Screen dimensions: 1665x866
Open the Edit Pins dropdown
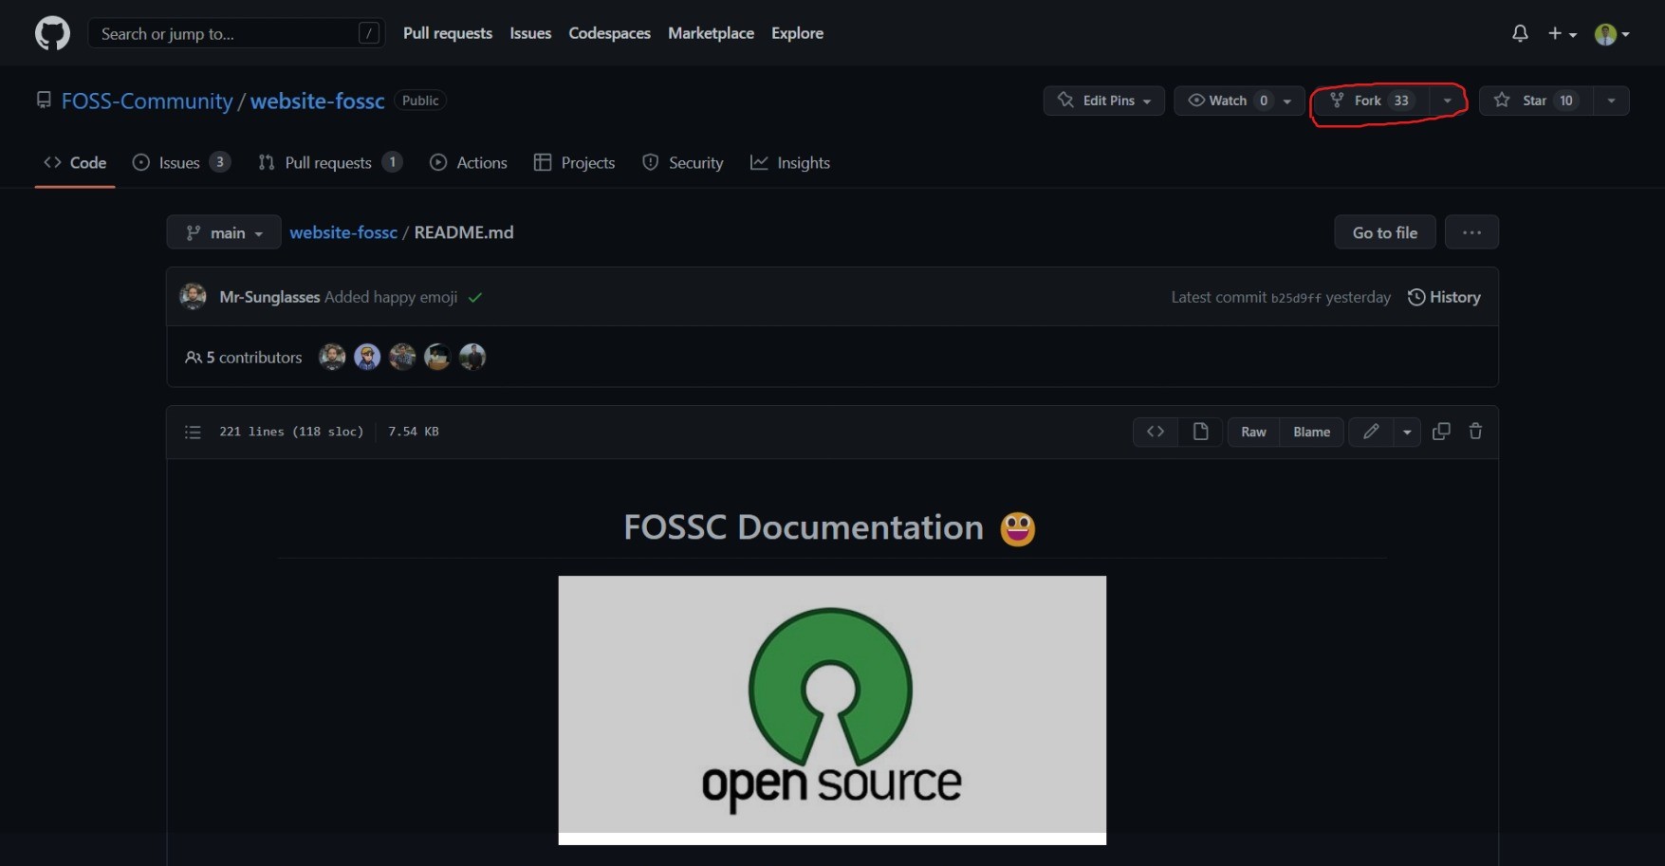click(x=1103, y=101)
